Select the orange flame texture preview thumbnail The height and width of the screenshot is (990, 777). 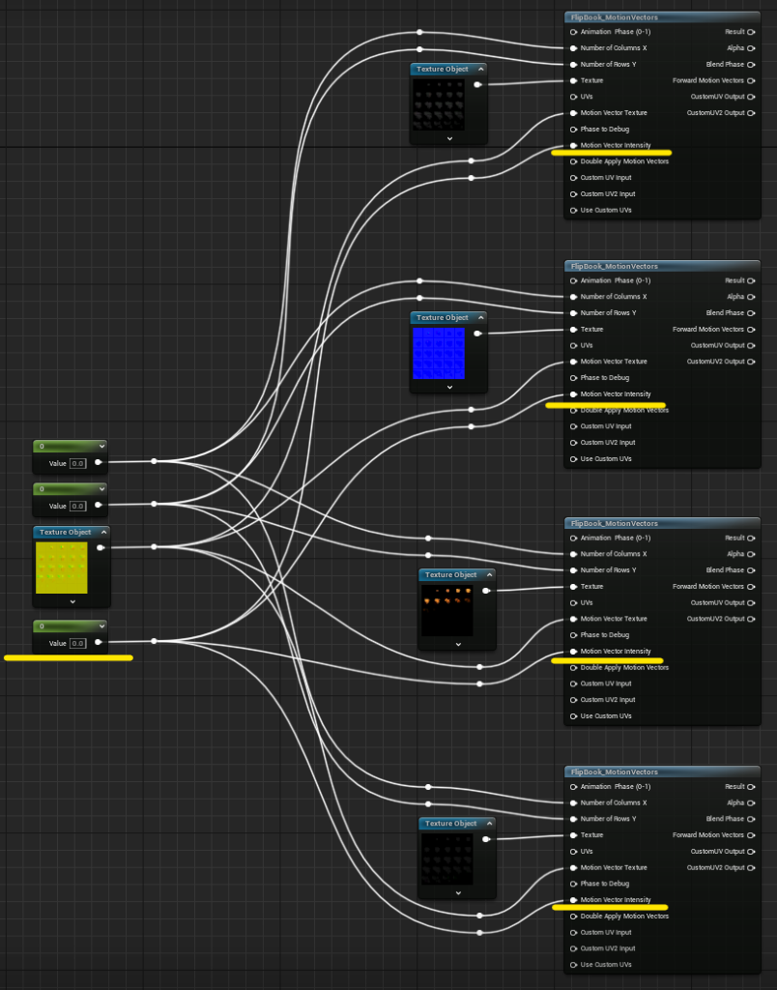pos(446,610)
